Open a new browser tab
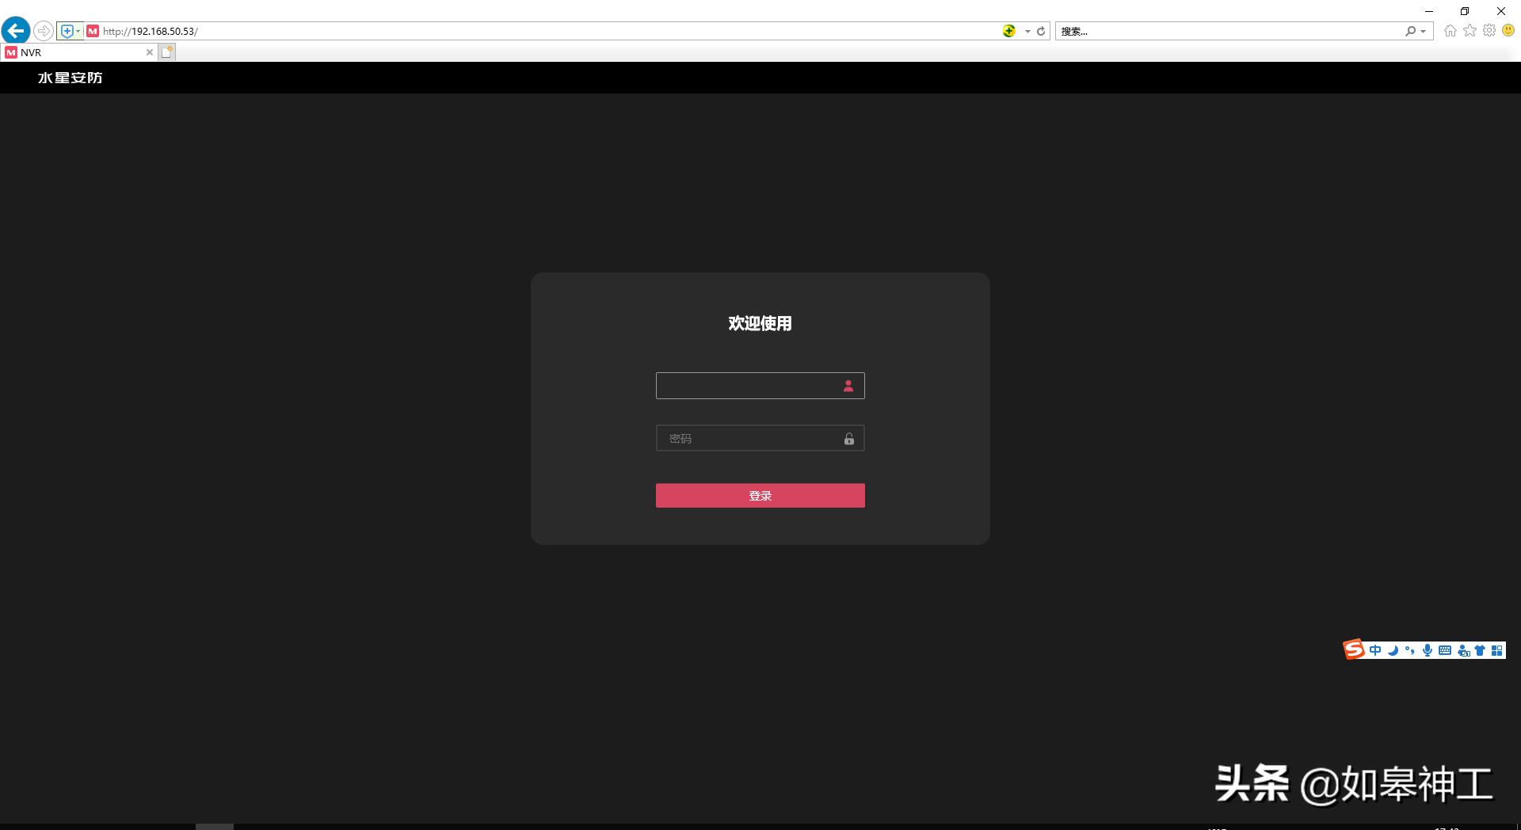Viewport: 1521px width, 830px height. click(x=167, y=51)
